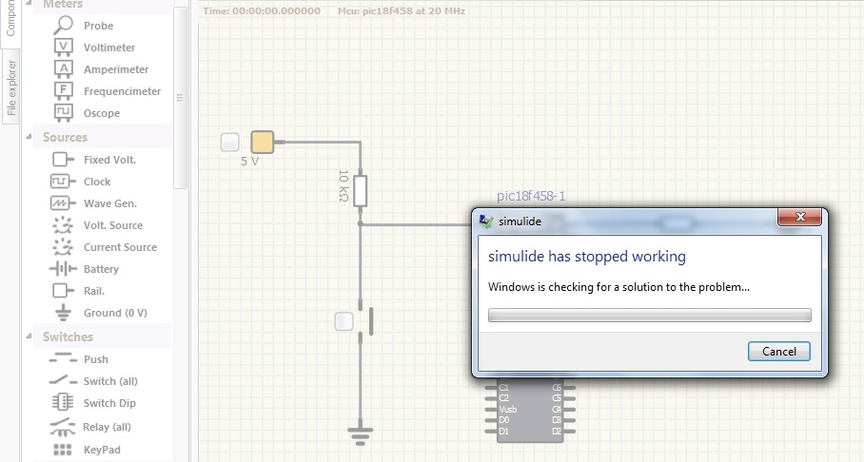Select the Frequencimeter component icon

[x=64, y=91]
